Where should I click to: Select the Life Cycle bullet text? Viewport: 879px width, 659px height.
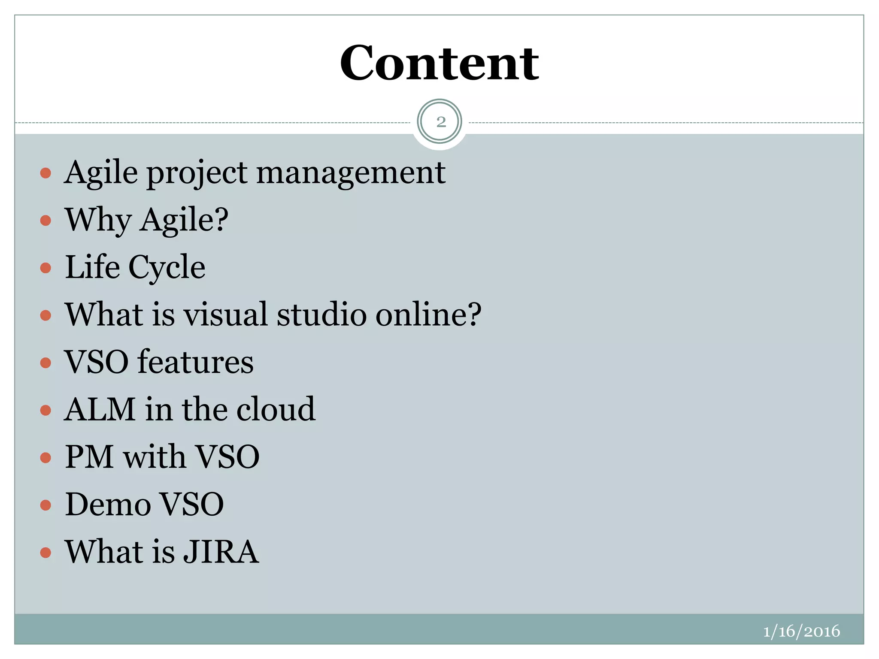(135, 267)
